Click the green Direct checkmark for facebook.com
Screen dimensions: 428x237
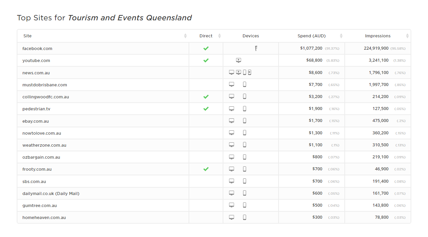(206, 48)
